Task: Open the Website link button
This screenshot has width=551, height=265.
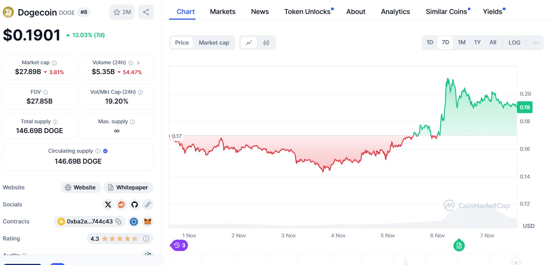Action: pyautogui.click(x=81, y=188)
